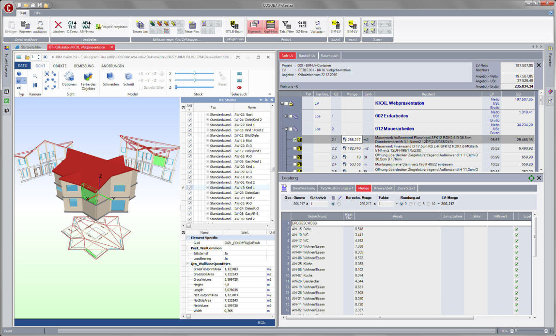Uncheck position 2.1 Mauerwerk Außenwand checkbox
The width and height of the screenshot is (556, 336).
coord(294,140)
